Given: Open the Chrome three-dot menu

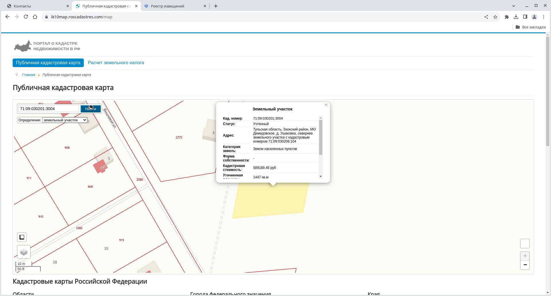Looking at the screenshot, I should 544,17.
